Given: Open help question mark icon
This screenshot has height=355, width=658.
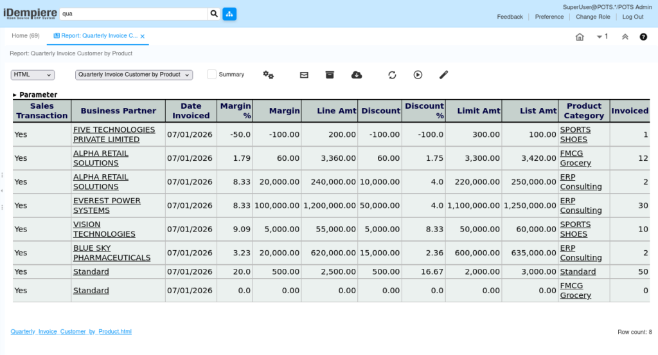Looking at the screenshot, I should pyautogui.click(x=643, y=37).
